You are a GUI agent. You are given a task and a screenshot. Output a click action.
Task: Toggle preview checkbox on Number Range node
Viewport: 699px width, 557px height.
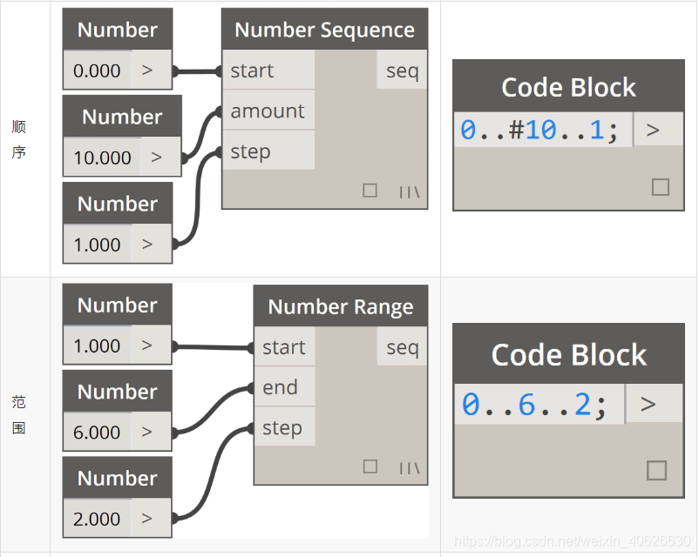[370, 466]
